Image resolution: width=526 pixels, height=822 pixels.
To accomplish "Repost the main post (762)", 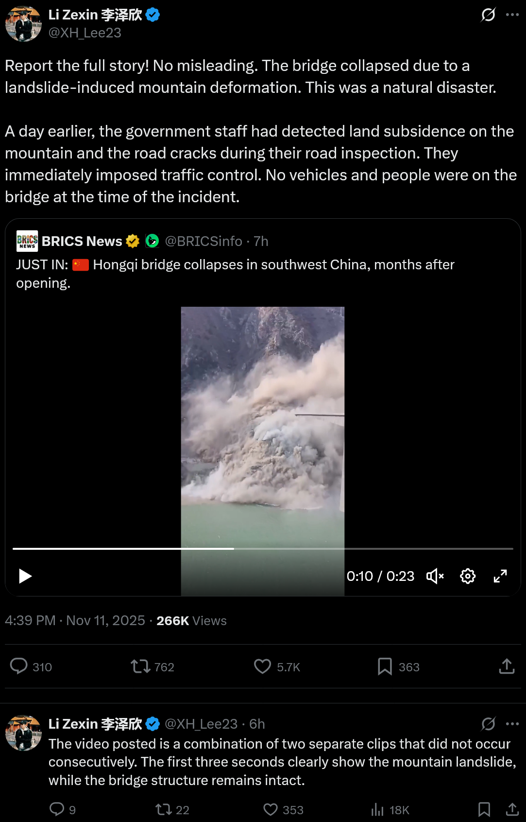I will [152, 666].
